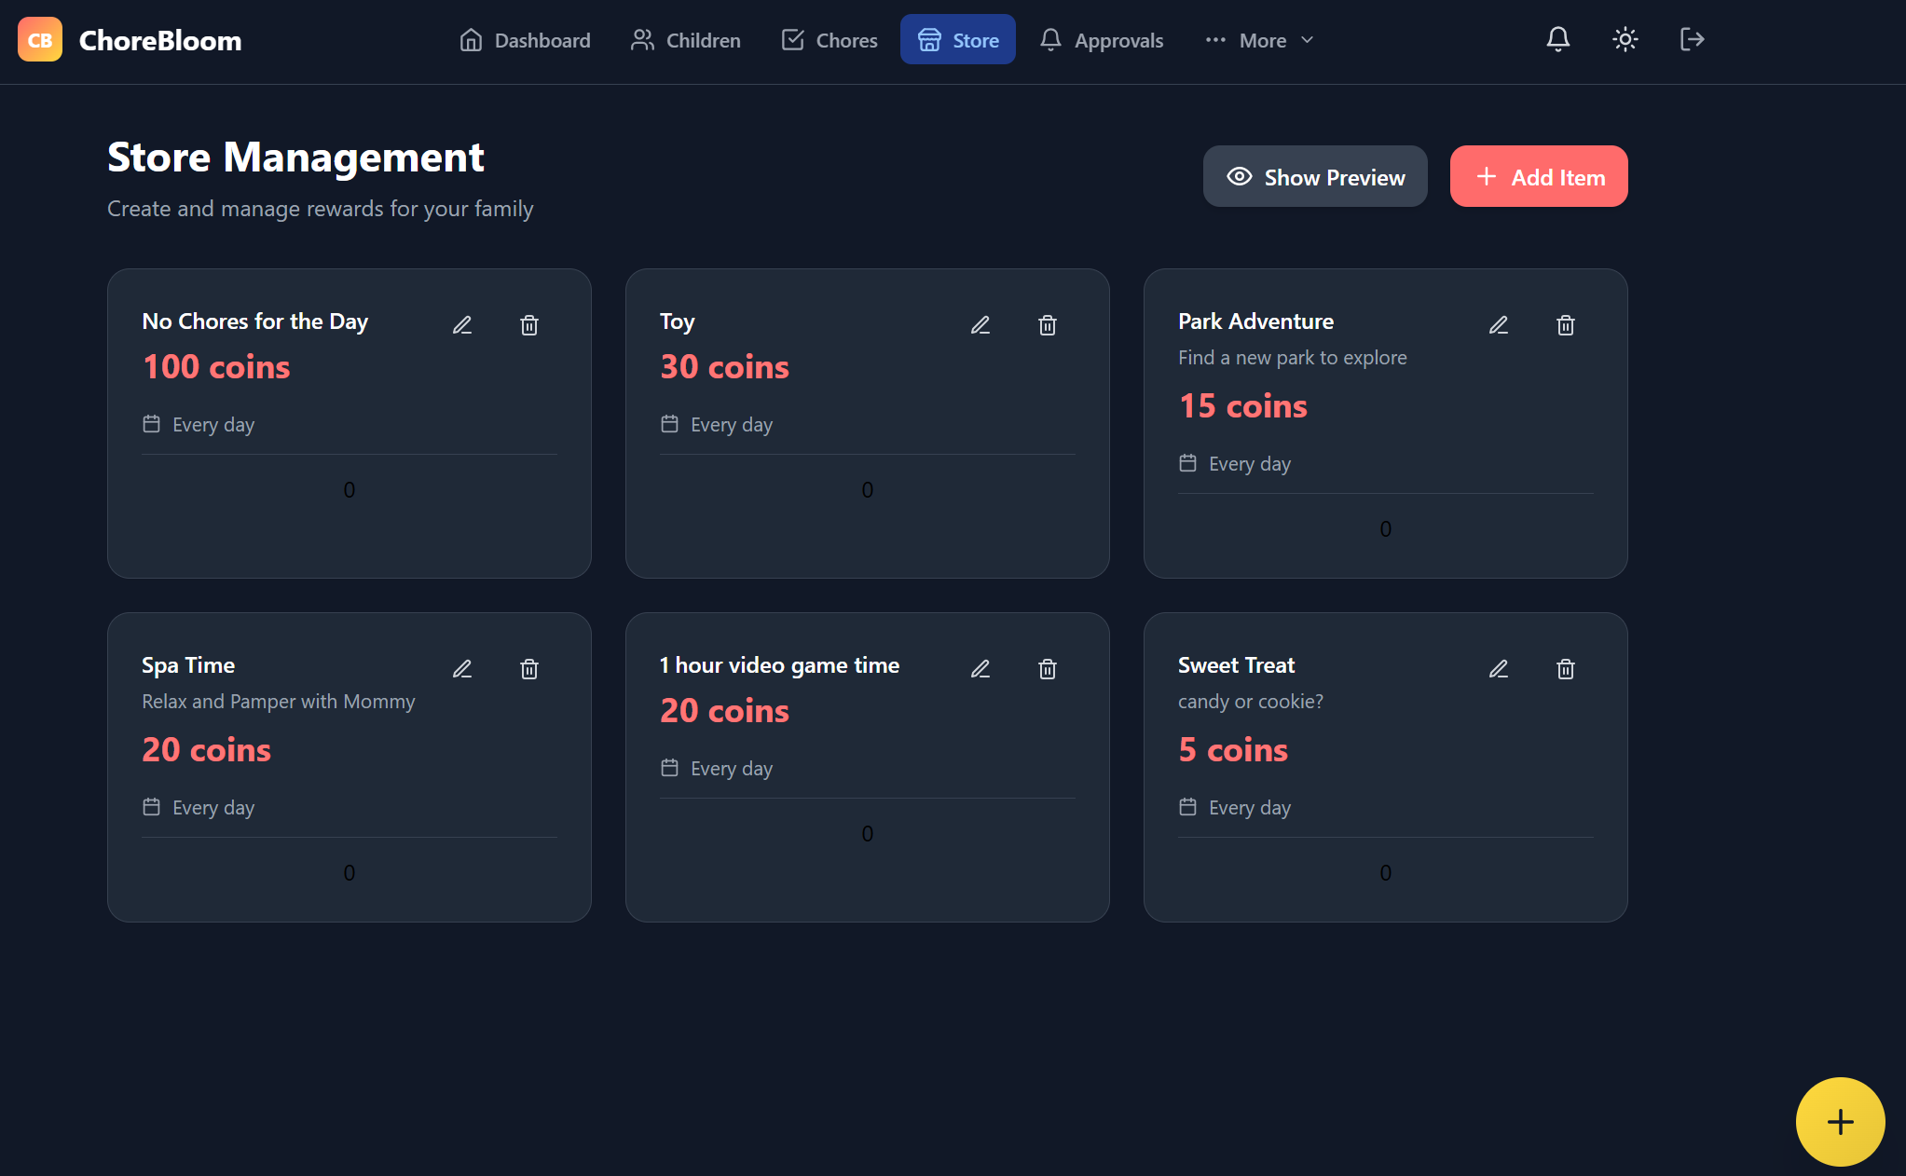Click the Add Item button
Image resolution: width=1906 pixels, height=1176 pixels.
tap(1539, 177)
